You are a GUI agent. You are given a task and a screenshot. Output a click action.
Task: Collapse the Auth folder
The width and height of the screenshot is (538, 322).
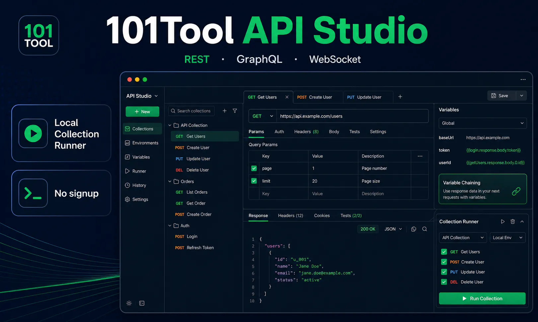[x=170, y=226]
